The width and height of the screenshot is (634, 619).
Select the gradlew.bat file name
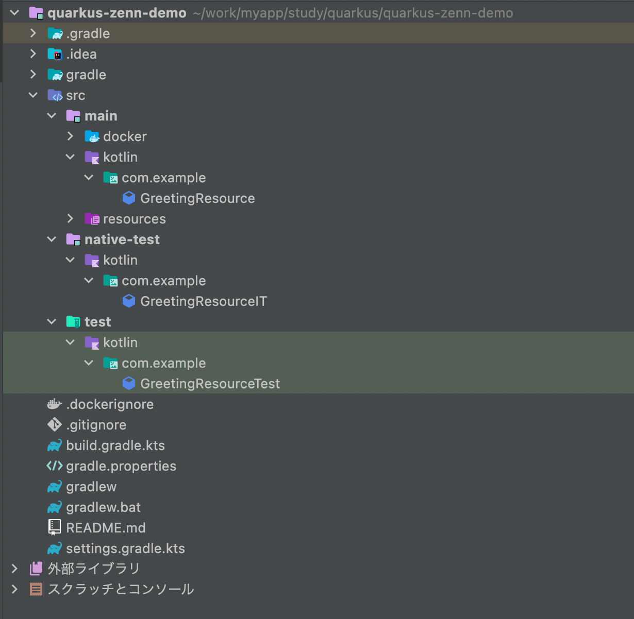point(104,507)
